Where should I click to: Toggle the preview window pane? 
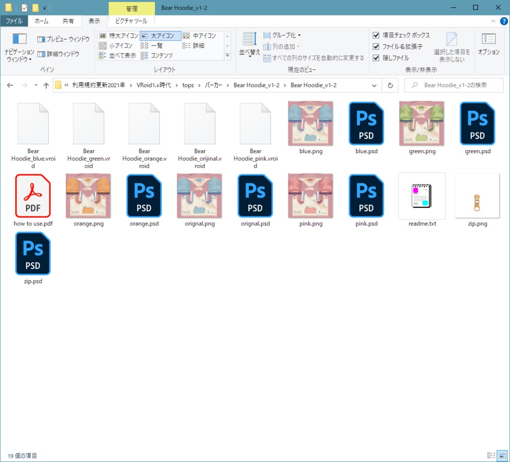[x=63, y=39]
